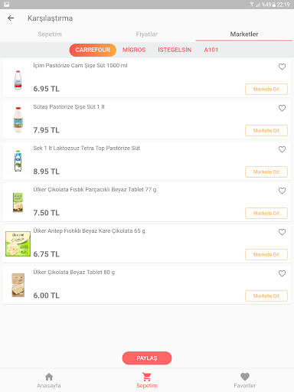The width and height of the screenshot is (294, 392).
Task: Open Ülker Antep Fıstıklı chocolate product image
Action: [18, 243]
